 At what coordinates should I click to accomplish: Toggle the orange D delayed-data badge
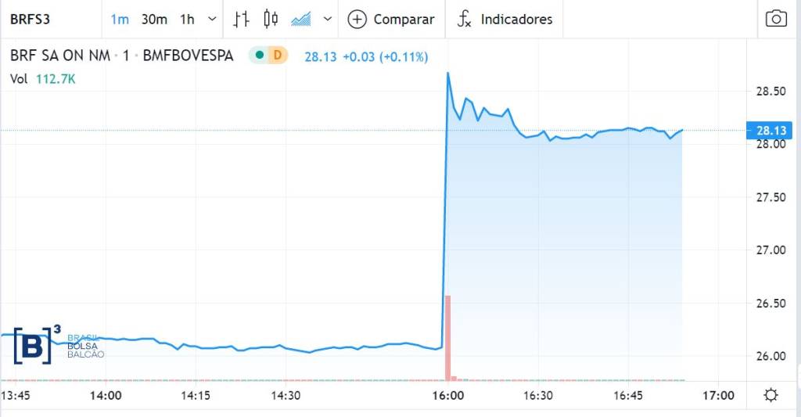coord(277,56)
